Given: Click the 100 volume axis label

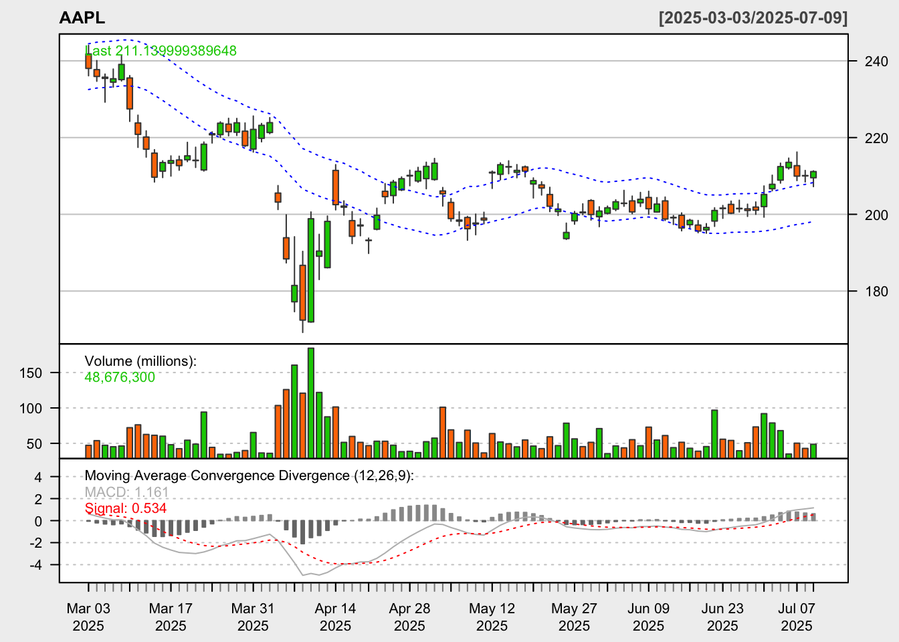Looking at the screenshot, I should coord(31,409).
